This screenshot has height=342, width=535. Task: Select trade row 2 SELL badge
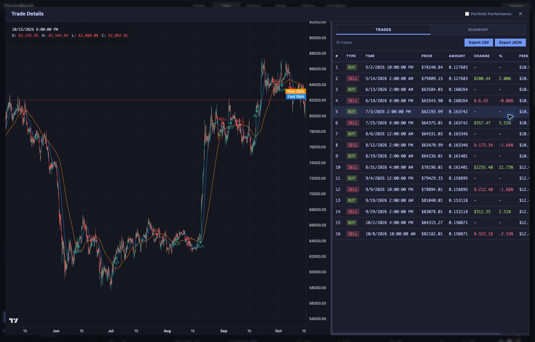point(352,78)
